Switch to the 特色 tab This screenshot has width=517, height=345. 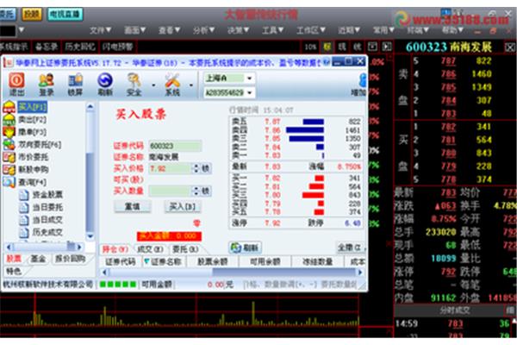click(x=14, y=271)
